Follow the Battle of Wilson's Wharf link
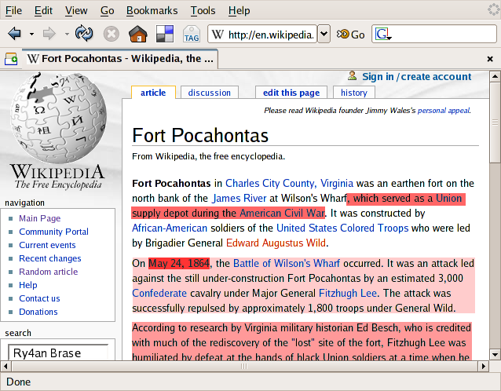The image size is (501, 391). [x=287, y=264]
